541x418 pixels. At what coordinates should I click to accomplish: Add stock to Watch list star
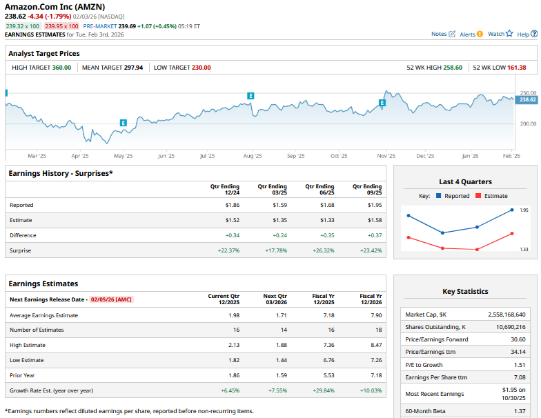coord(509,34)
